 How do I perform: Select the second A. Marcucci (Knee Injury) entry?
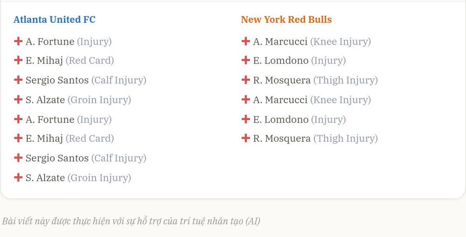[306, 100]
